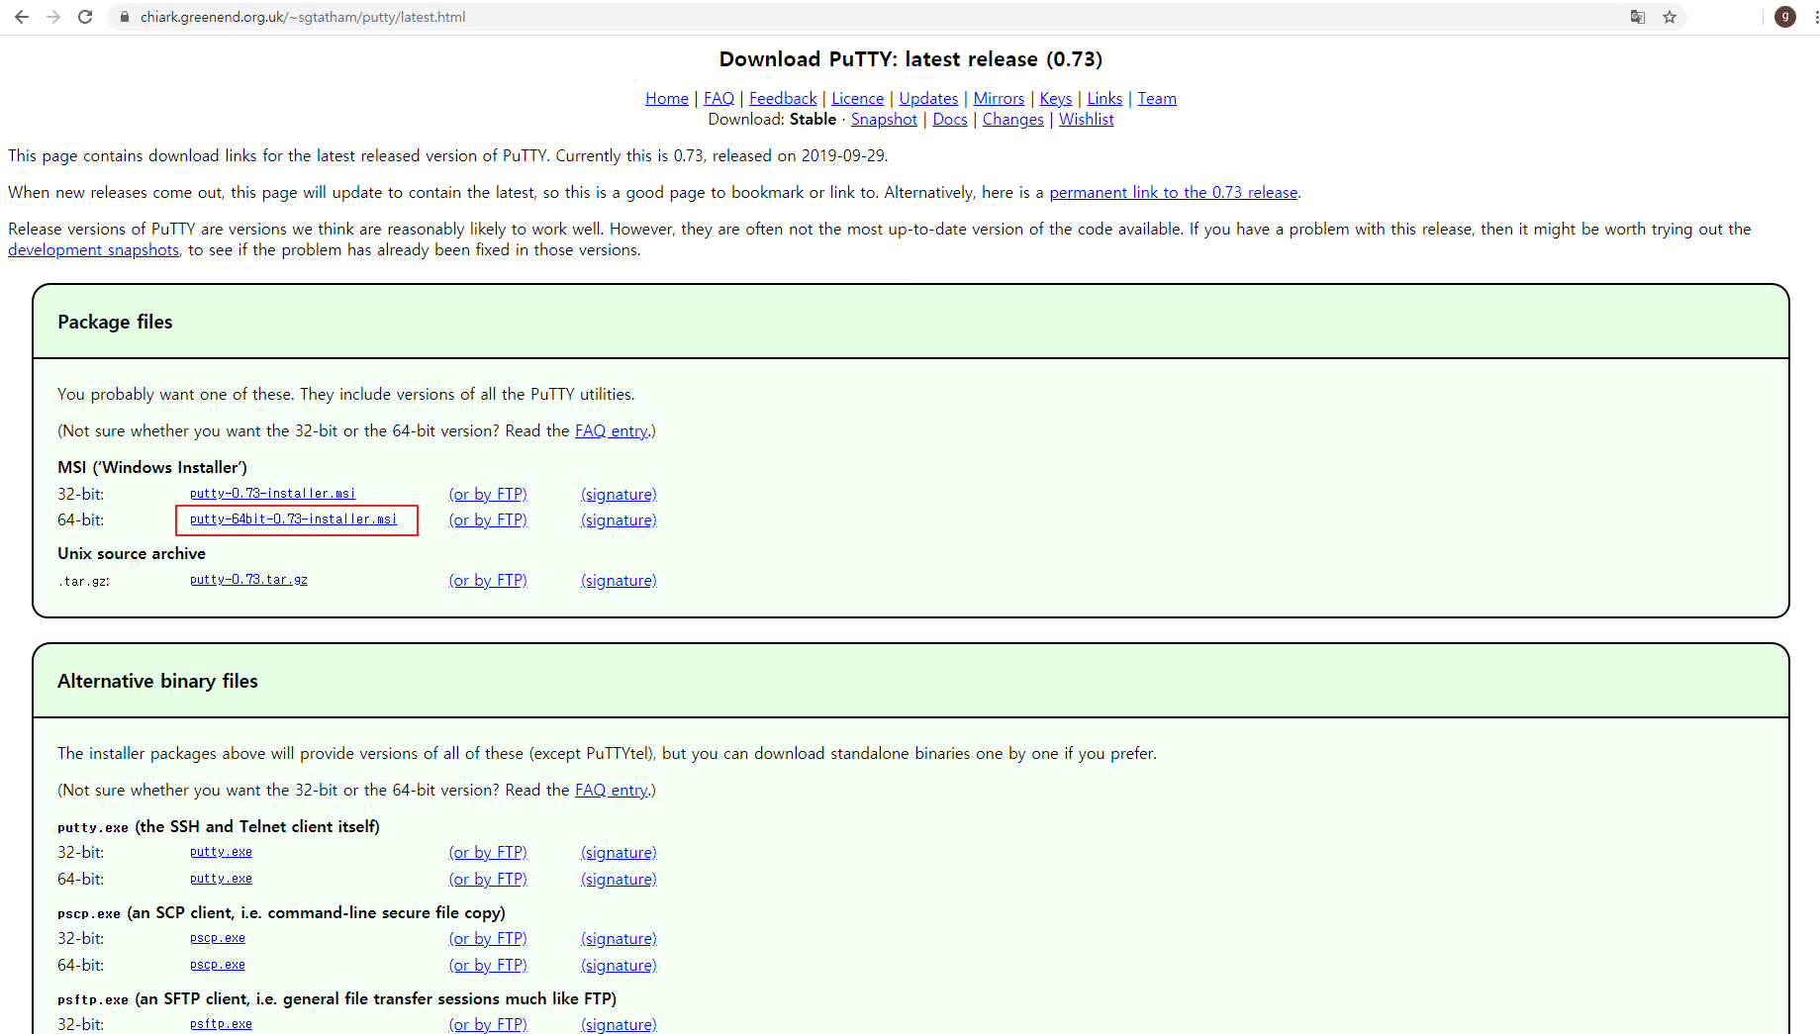Bookmark this page with the star icon

tap(1670, 17)
